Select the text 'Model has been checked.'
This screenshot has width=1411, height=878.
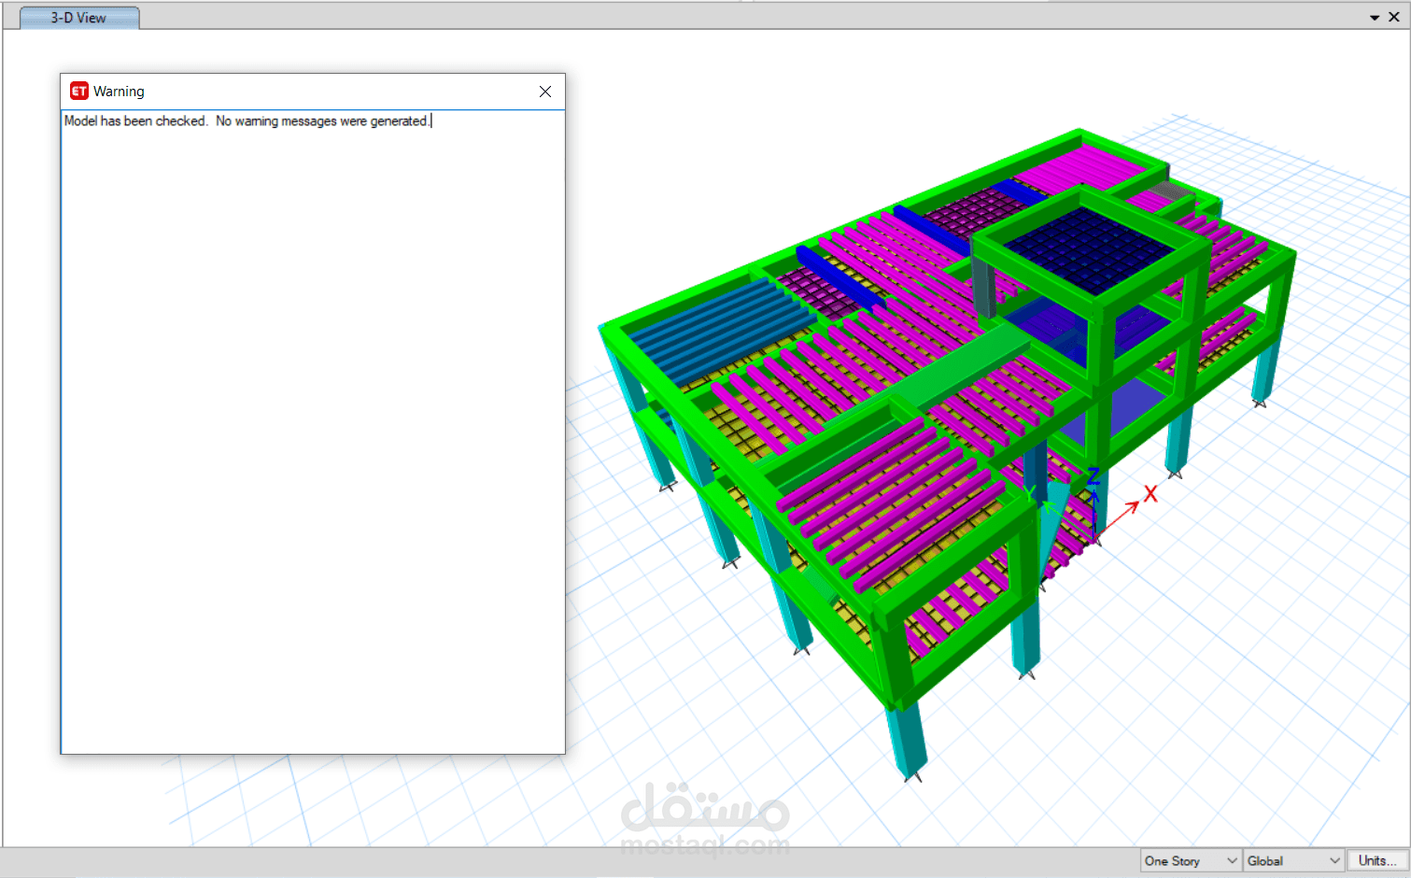(x=135, y=121)
